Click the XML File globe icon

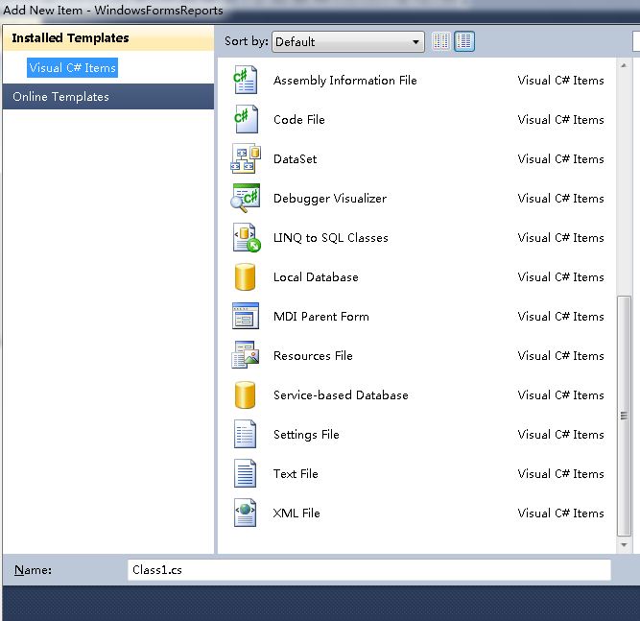245,513
